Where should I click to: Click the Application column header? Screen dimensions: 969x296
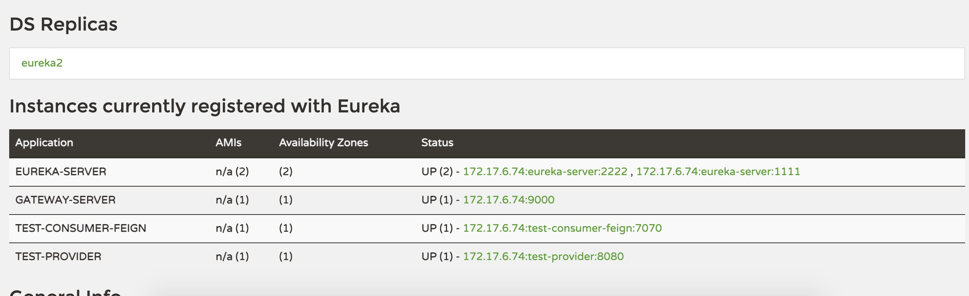(x=44, y=143)
